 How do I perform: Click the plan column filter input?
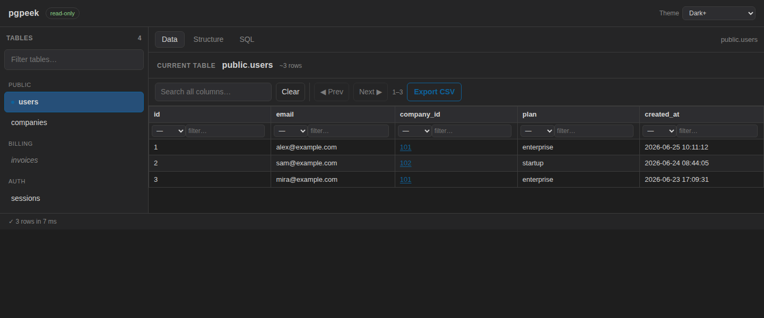[x=594, y=131]
